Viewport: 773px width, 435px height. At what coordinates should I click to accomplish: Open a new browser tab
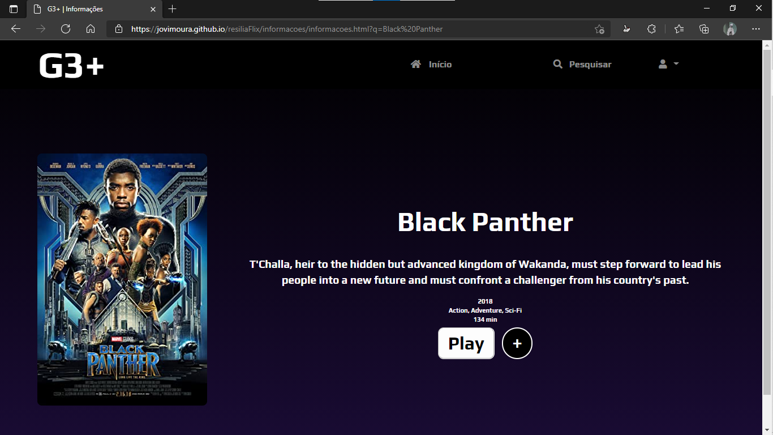pyautogui.click(x=173, y=9)
